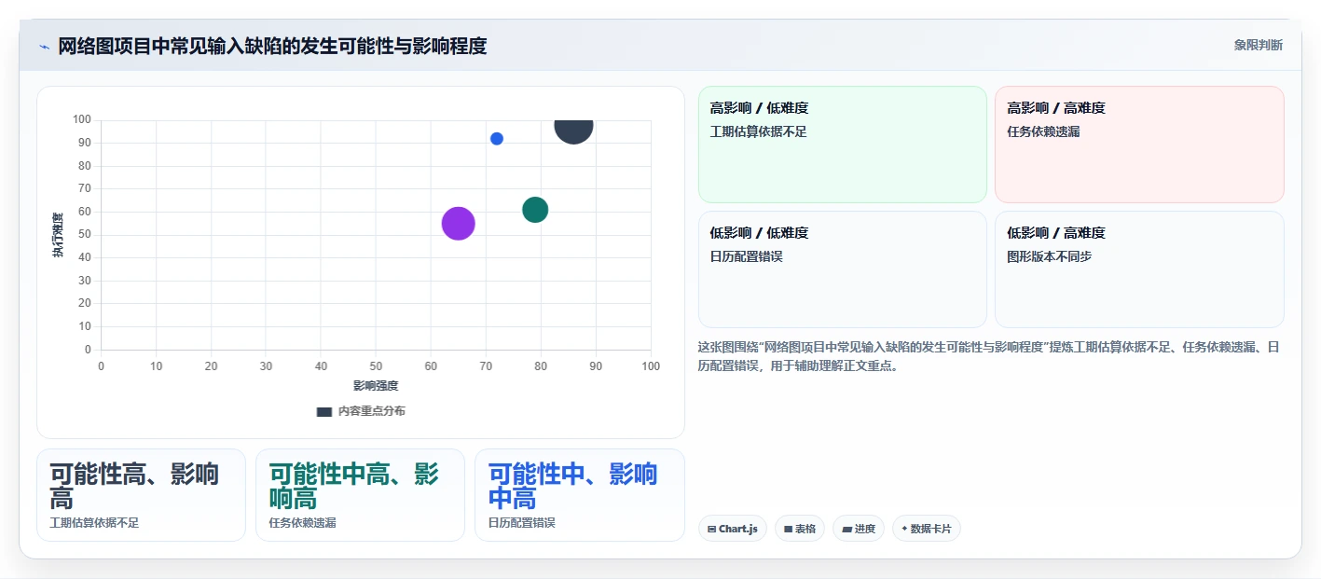Image resolution: width=1321 pixels, height=579 pixels.
Task: Click the Chart.js tag chip
Action: tap(733, 529)
